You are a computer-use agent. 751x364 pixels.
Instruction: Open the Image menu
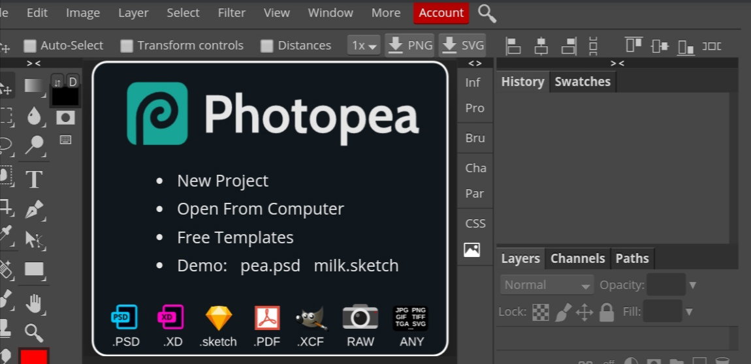(x=83, y=13)
